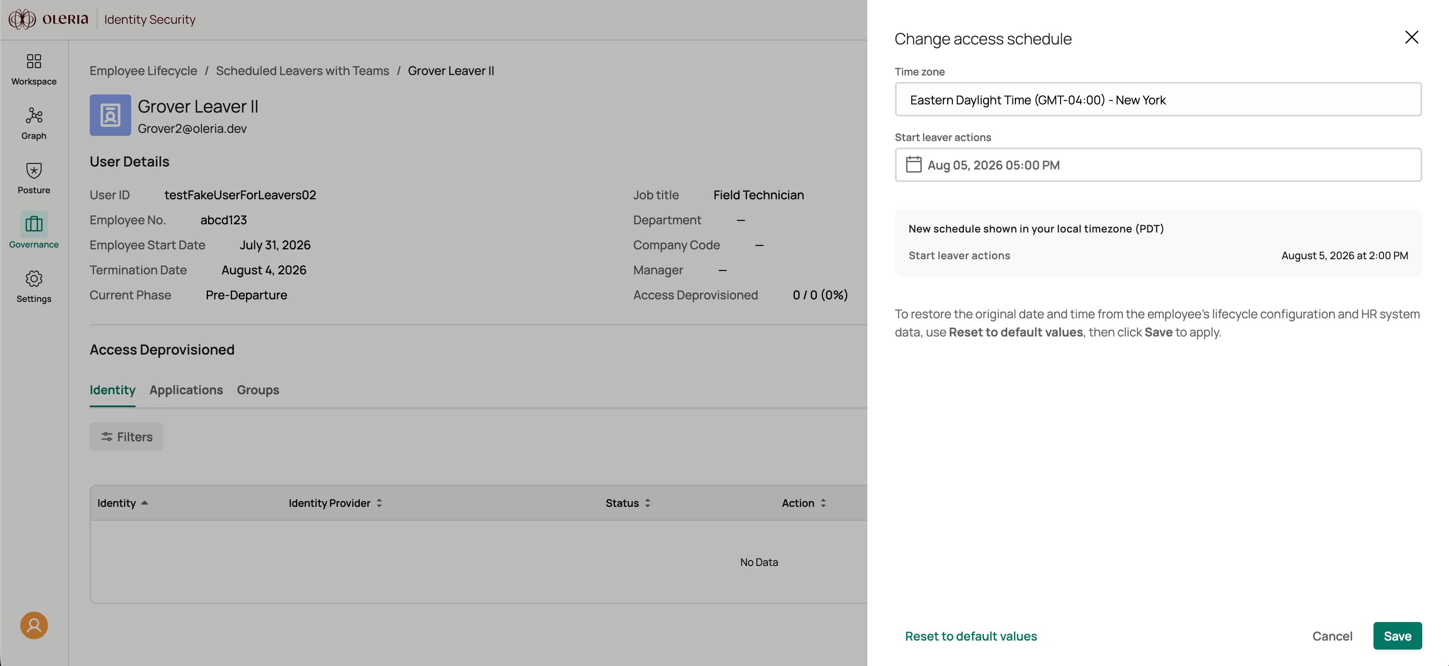Image resolution: width=1449 pixels, height=666 pixels.
Task: Click the Grover2@oleria.dev email
Action: click(192, 128)
